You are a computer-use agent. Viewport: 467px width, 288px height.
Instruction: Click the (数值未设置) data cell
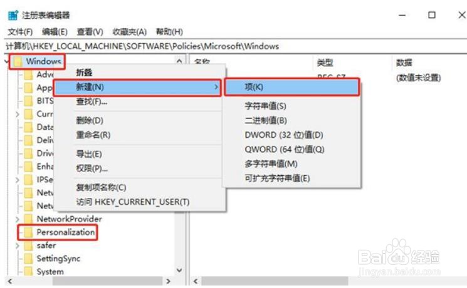[419, 78]
